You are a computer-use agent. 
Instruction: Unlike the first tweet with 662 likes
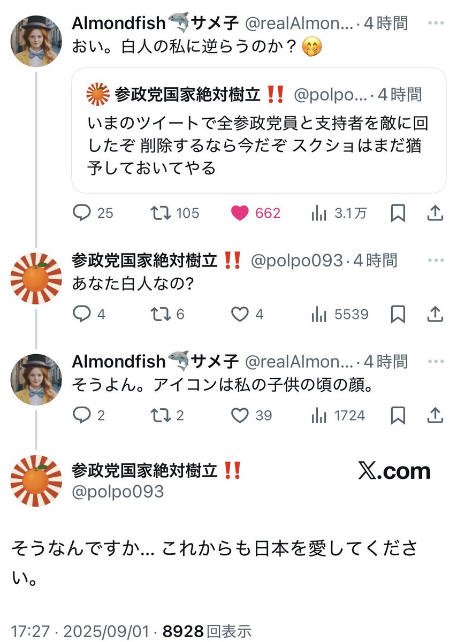tap(256, 213)
